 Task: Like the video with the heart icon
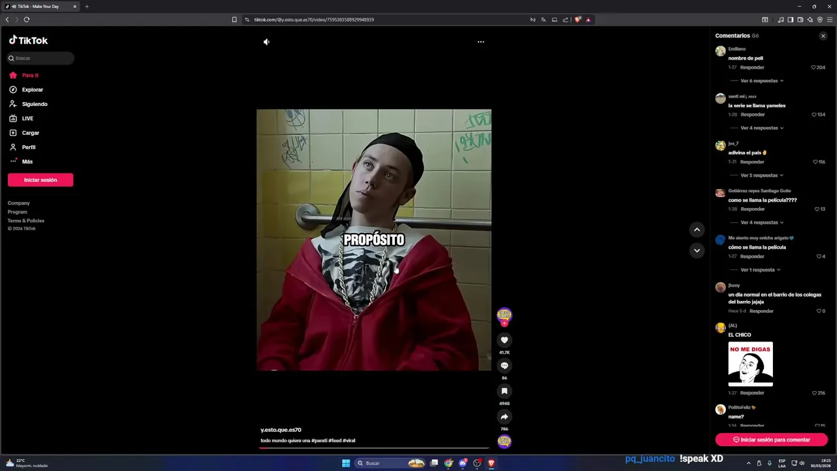coord(504,340)
